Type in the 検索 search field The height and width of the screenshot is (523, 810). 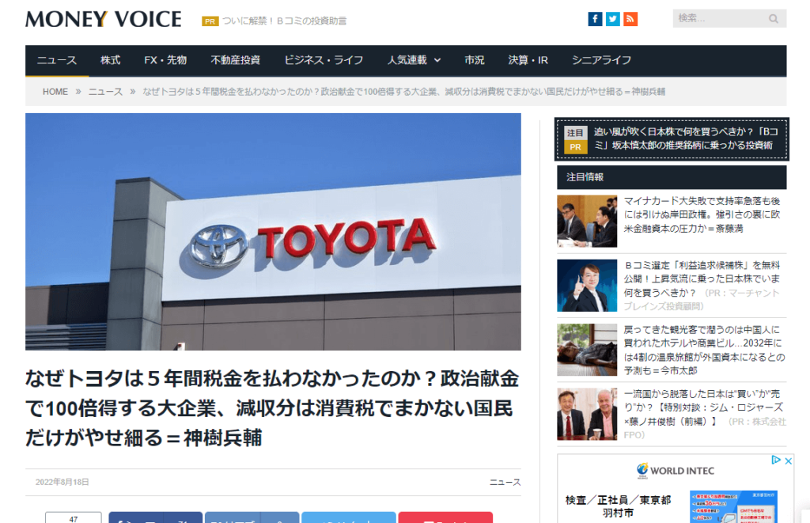point(718,19)
